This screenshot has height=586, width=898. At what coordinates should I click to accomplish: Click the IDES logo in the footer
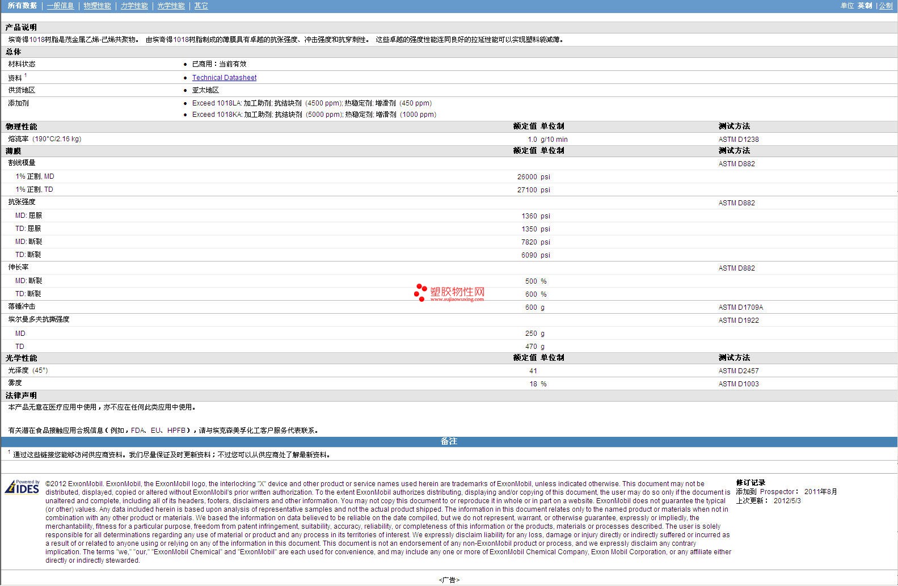pos(22,487)
